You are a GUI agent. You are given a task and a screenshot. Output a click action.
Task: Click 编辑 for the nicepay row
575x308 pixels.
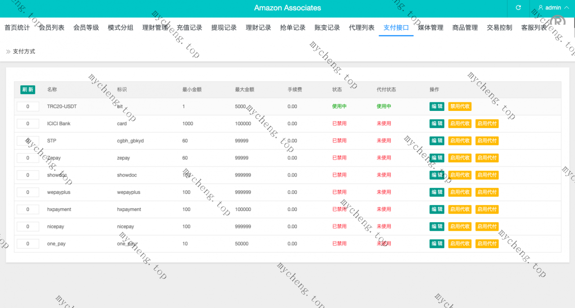pyautogui.click(x=437, y=226)
